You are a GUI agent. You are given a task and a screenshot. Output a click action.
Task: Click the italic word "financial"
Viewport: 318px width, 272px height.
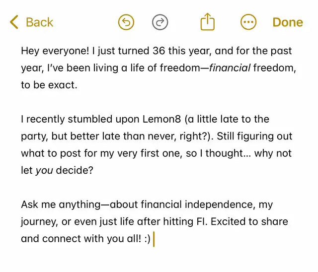[230, 68]
